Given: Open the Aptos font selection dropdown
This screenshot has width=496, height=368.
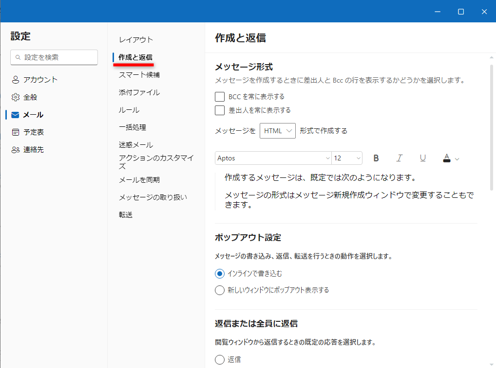Looking at the screenshot, I should pos(273,158).
